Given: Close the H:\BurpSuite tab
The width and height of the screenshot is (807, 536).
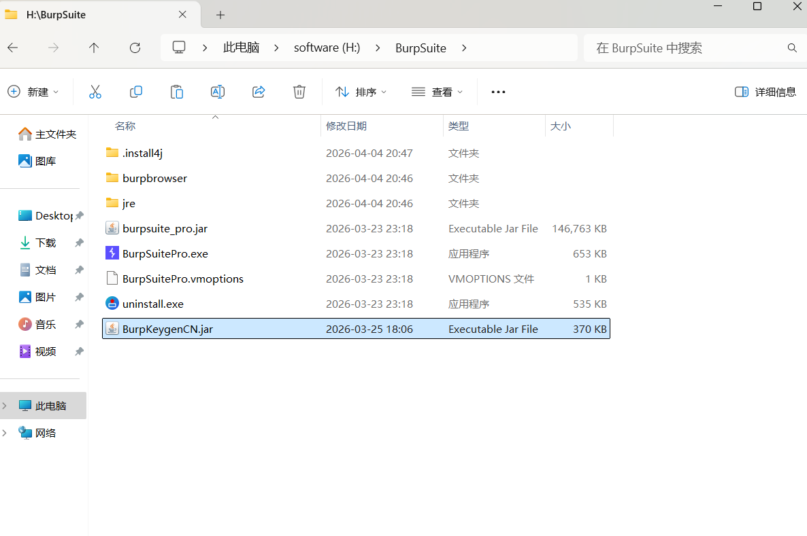Looking at the screenshot, I should tap(182, 14).
